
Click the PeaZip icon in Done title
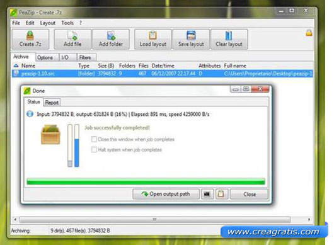click(27, 91)
